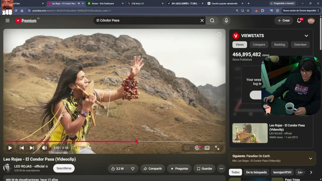Open the YouTube guide hamburger menu
The width and height of the screenshot is (322, 181).
point(8,21)
